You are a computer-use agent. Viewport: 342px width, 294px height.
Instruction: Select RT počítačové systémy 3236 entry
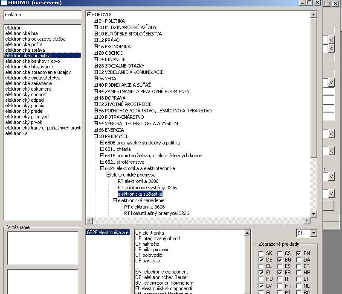147,188
